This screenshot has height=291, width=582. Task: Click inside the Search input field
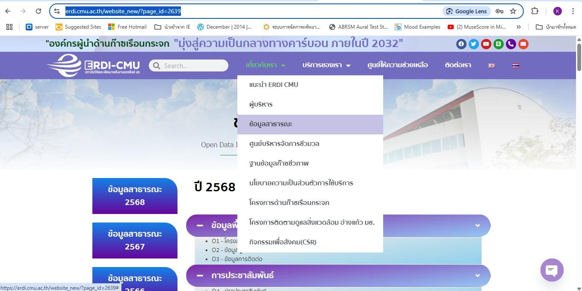click(x=192, y=65)
